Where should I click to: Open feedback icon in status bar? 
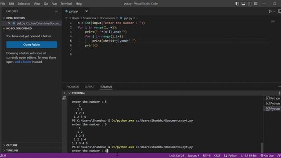pos(279,156)
